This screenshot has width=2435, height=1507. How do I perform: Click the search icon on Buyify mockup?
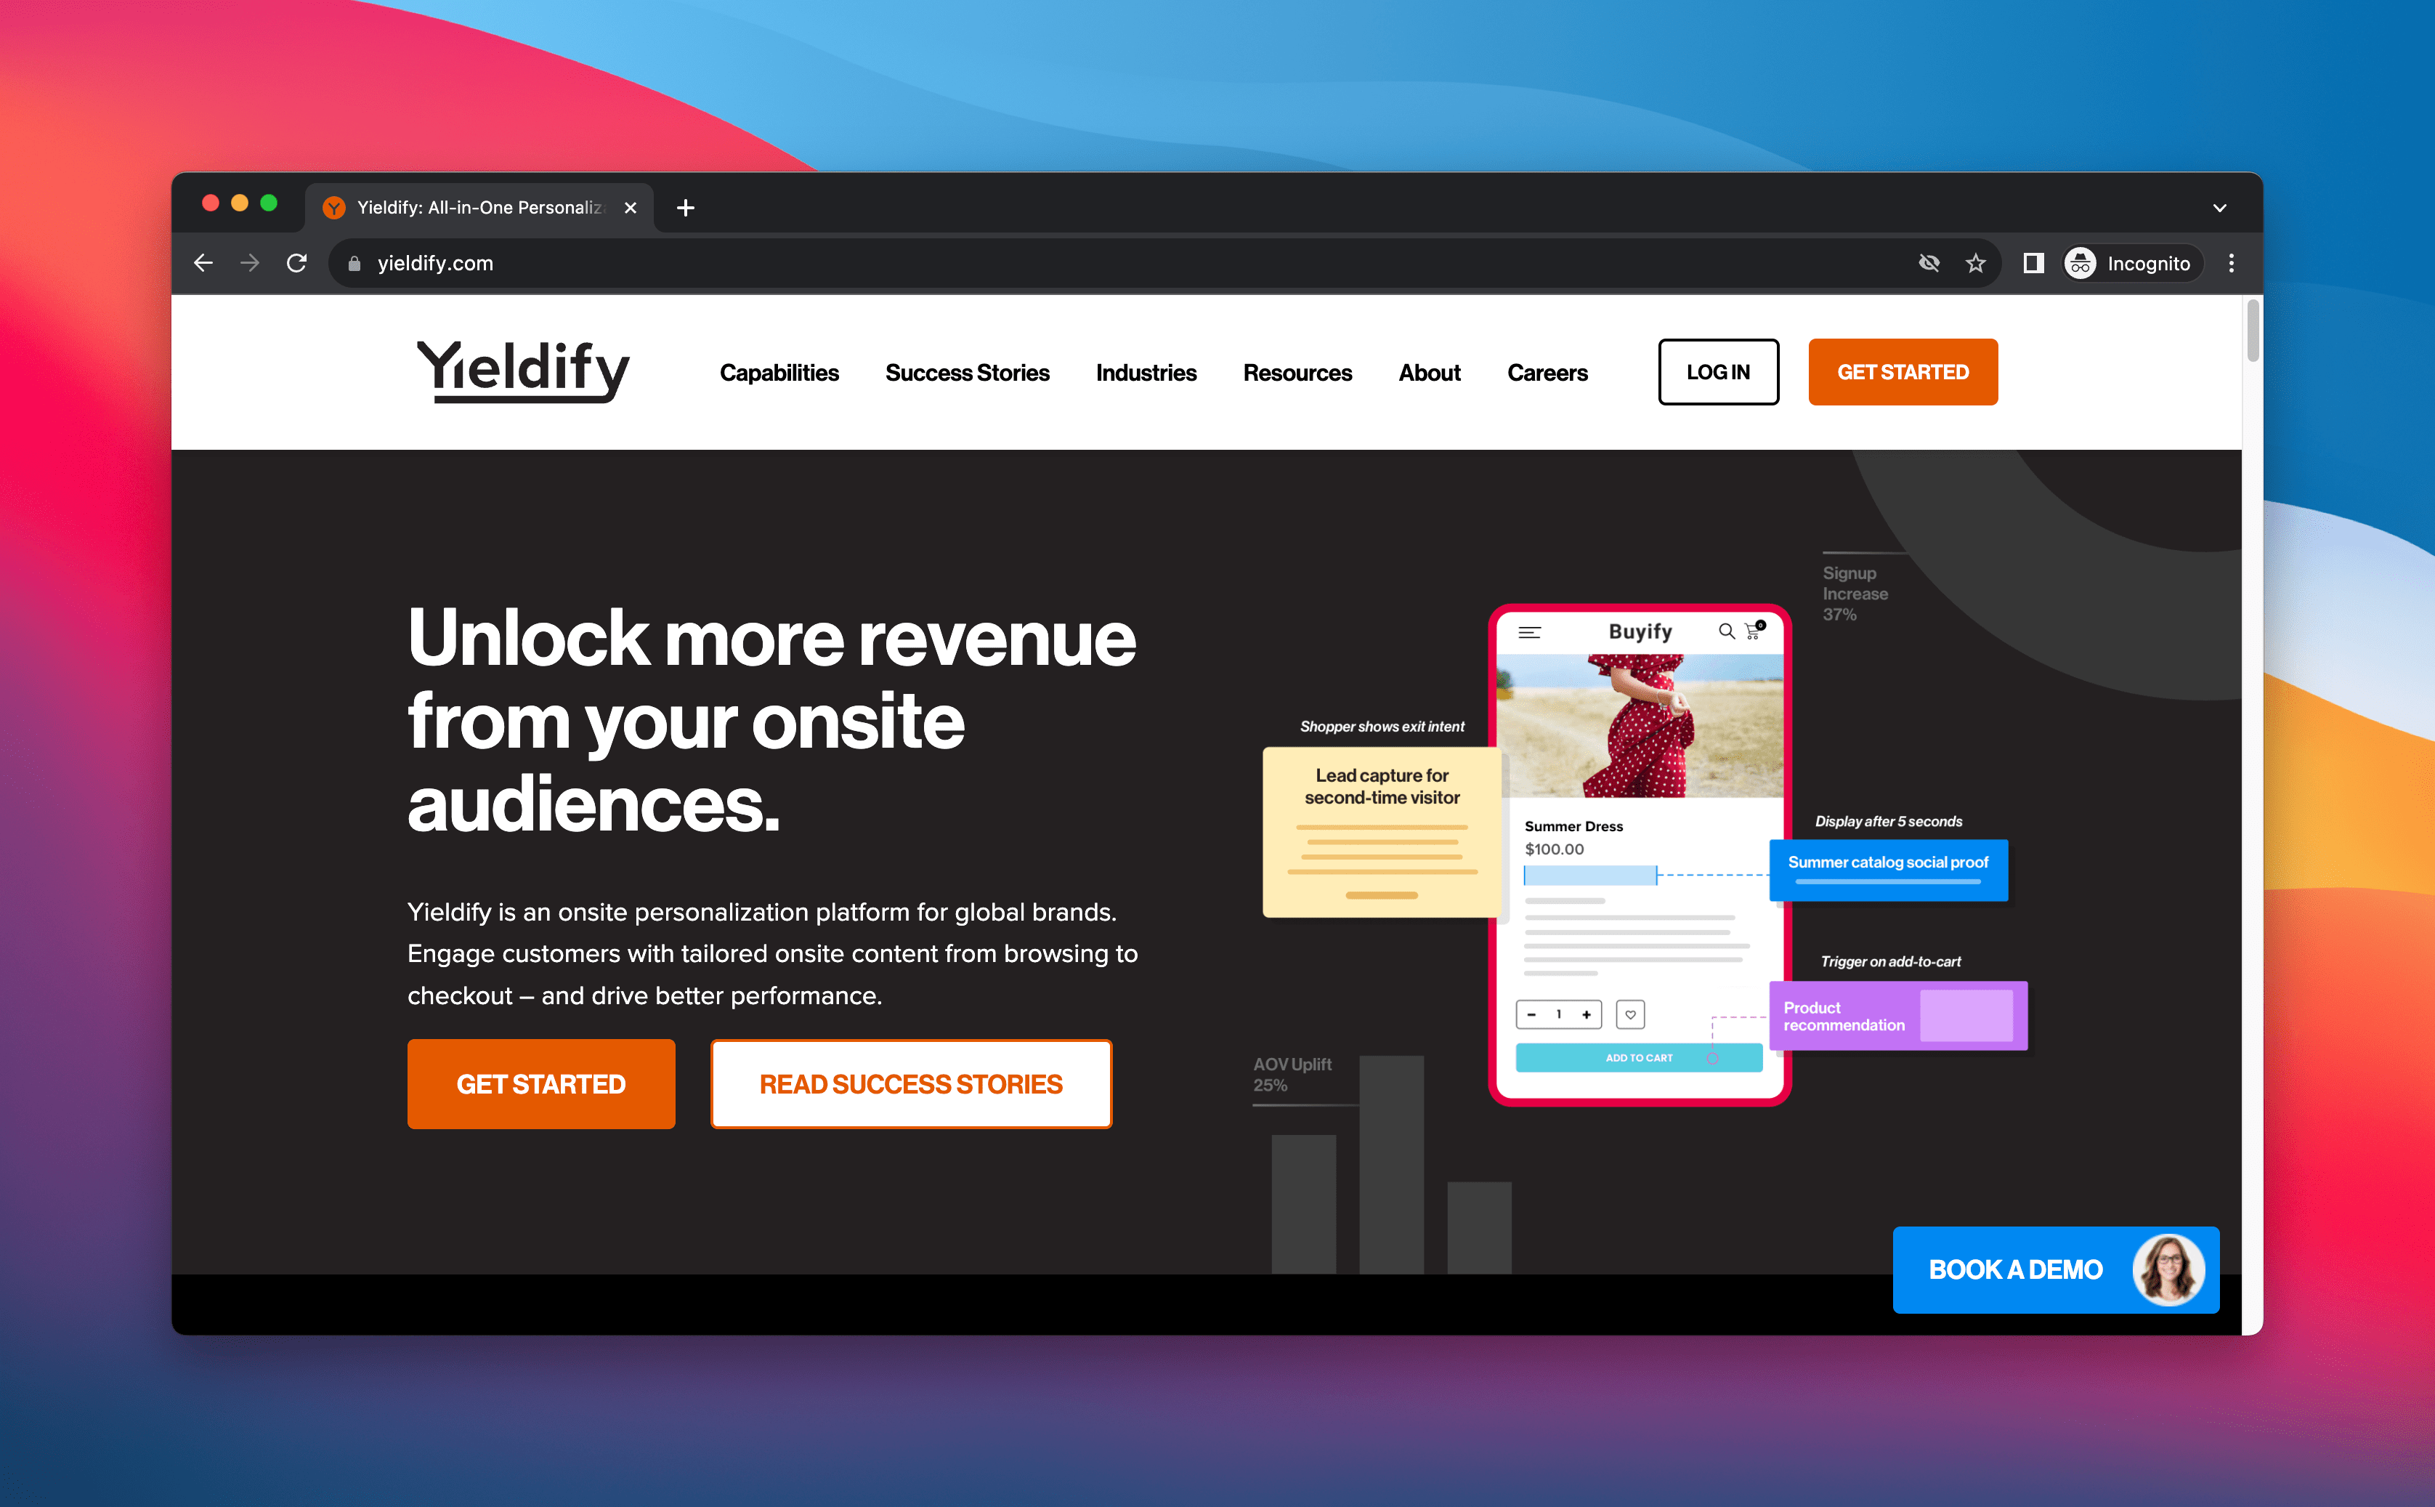click(x=1725, y=630)
